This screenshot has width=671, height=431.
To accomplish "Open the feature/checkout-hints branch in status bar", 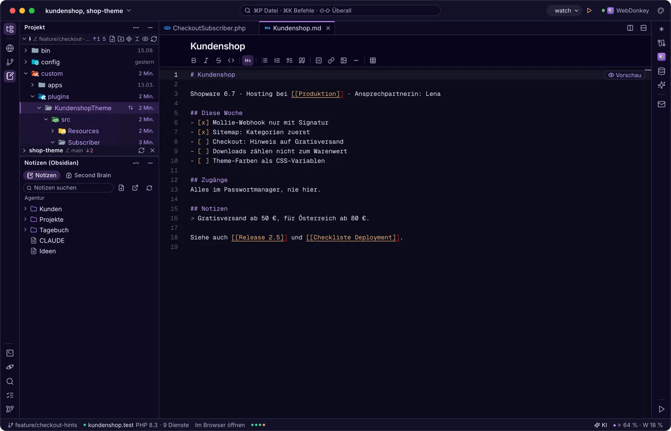I will 42,425.
